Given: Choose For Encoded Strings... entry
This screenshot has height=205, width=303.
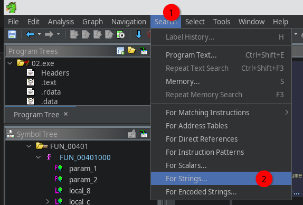Looking at the screenshot, I should point(221,192).
